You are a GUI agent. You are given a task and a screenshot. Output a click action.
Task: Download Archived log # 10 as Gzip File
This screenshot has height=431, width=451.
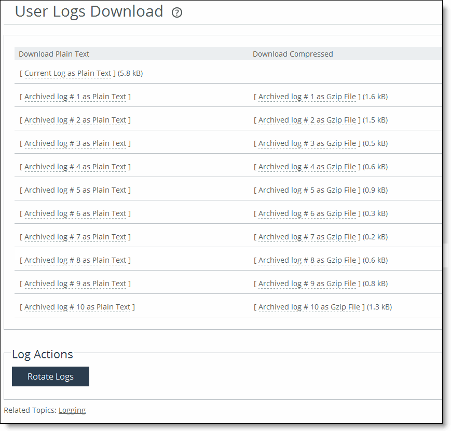[x=309, y=307]
